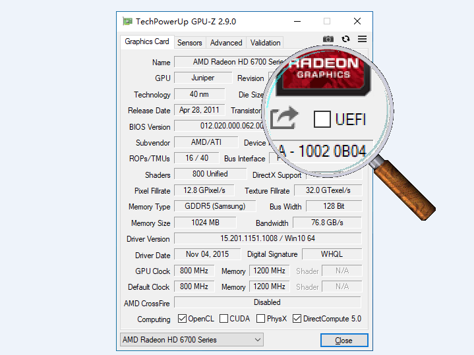Viewport: 474px width, 355px height.
Task: Click the Technology field showing 40 nm
Action: click(200, 94)
